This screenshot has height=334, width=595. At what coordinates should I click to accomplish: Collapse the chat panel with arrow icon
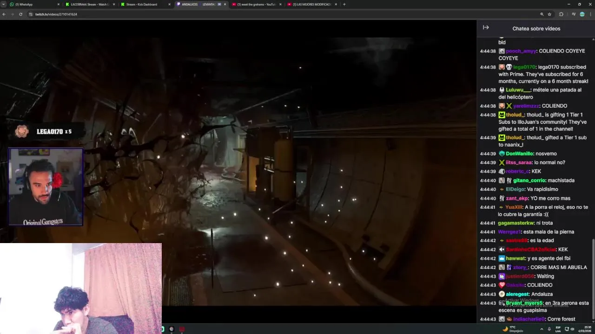click(x=486, y=28)
